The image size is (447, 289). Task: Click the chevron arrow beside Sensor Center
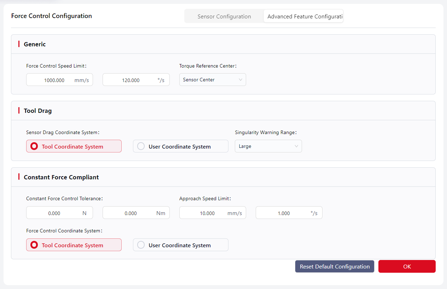pos(240,80)
